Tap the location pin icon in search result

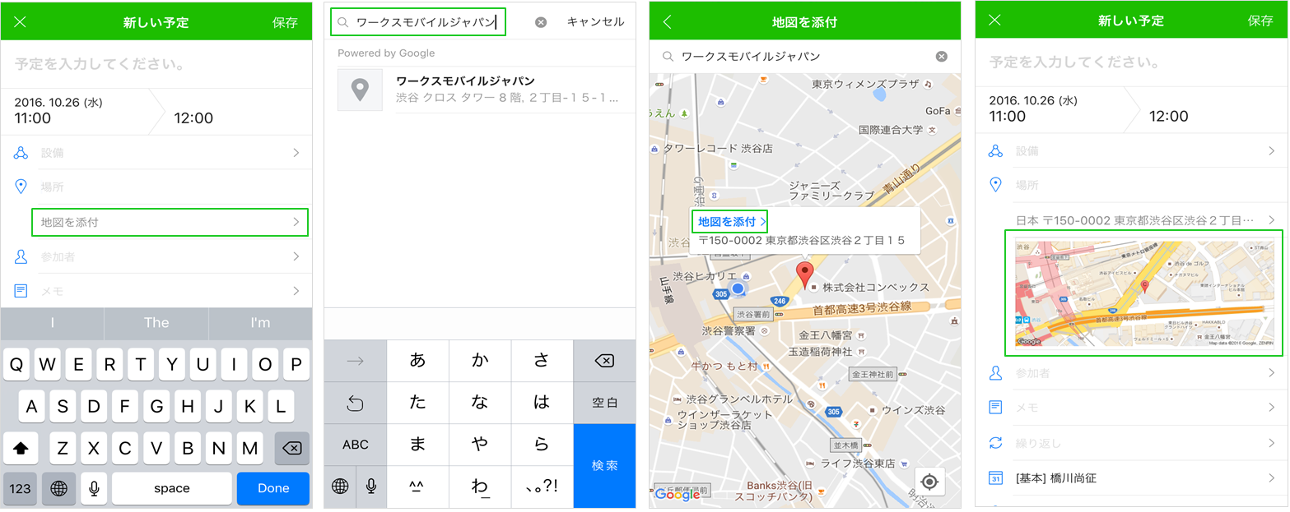click(x=360, y=90)
